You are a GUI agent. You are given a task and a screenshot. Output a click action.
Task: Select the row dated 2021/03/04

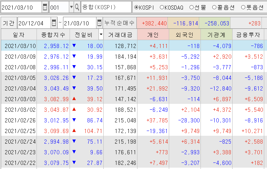[x=134, y=88]
